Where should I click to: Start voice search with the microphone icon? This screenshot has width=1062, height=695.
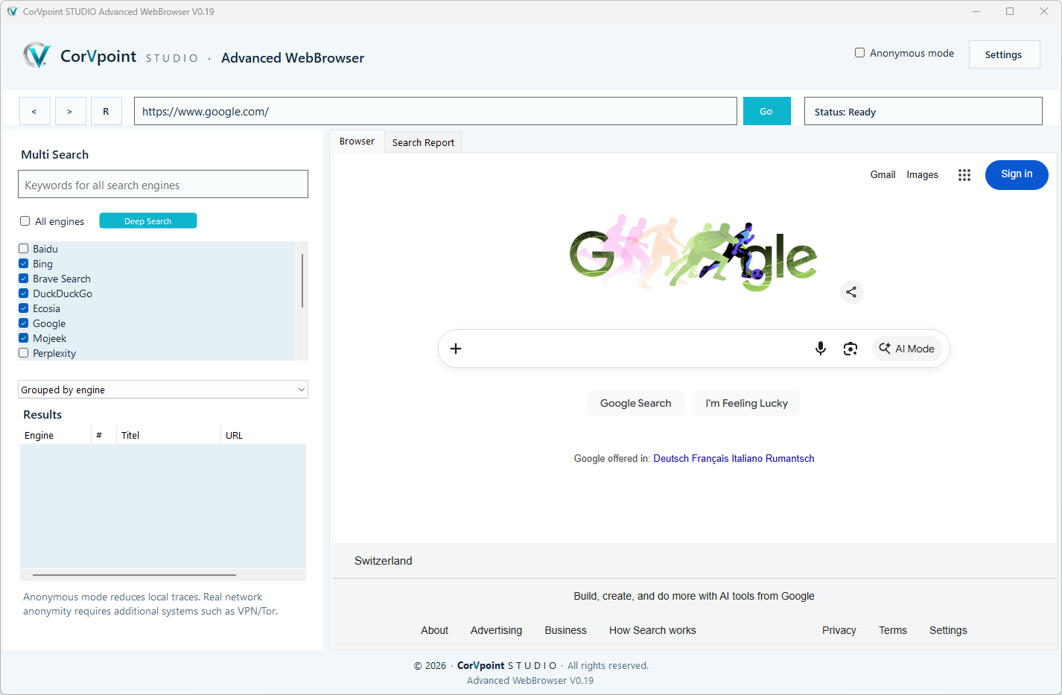[x=821, y=349]
